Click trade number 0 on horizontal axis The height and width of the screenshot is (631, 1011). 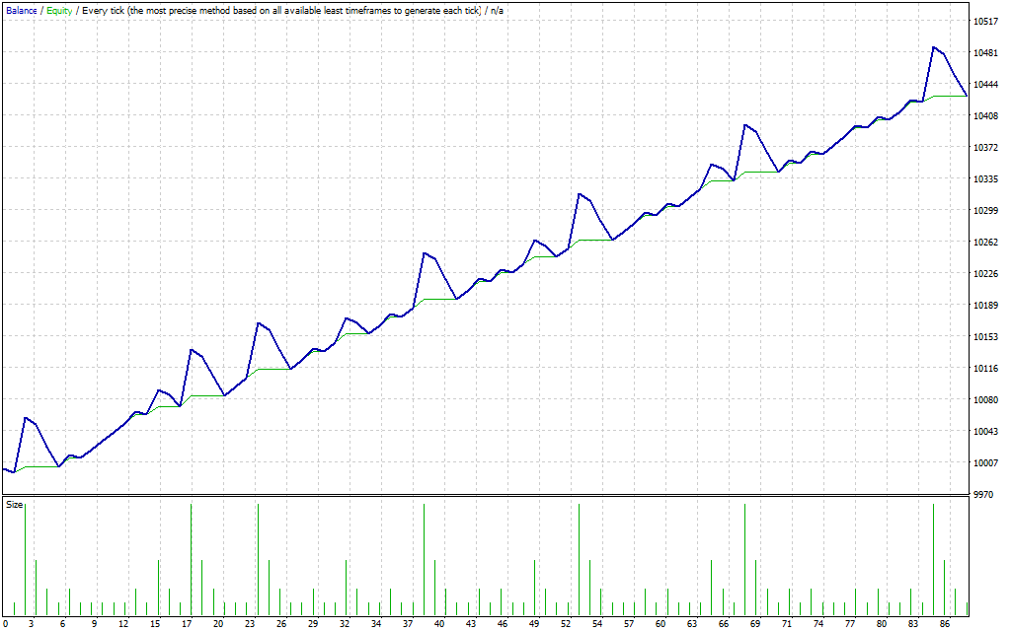click(5, 624)
